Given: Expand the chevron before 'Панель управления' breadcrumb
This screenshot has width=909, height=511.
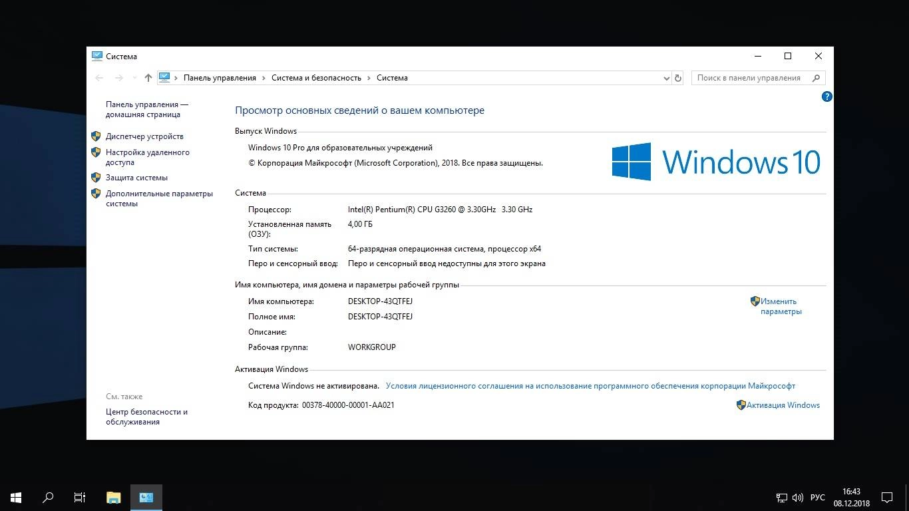Looking at the screenshot, I should [x=176, y=78].
